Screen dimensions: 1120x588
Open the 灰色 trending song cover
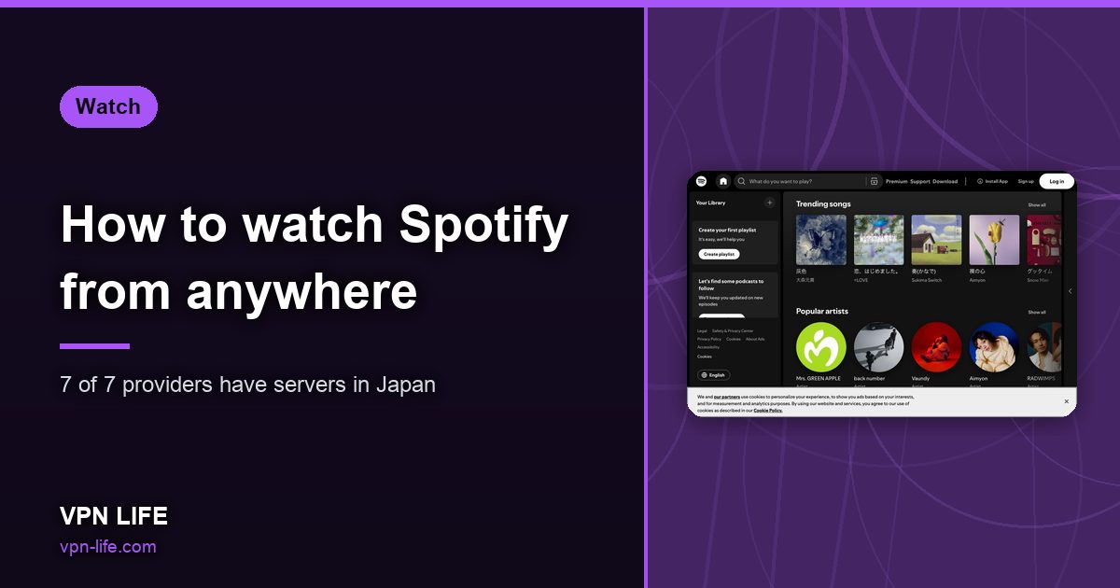click(821, 240)
